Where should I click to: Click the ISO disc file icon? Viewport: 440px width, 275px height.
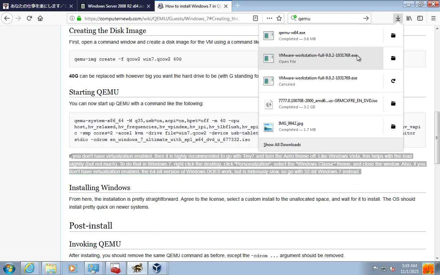268,103
